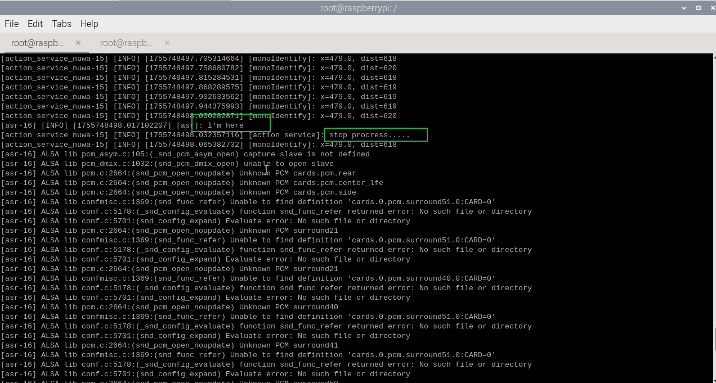The image size is (716, 383).
Task: Open the File menu
Action: 11,24
